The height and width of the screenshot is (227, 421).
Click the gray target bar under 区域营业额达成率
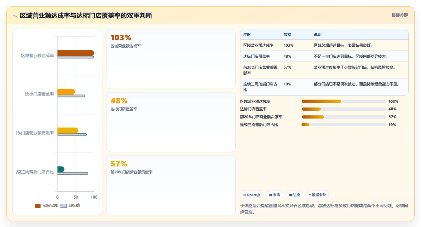(x=76, y=57)
